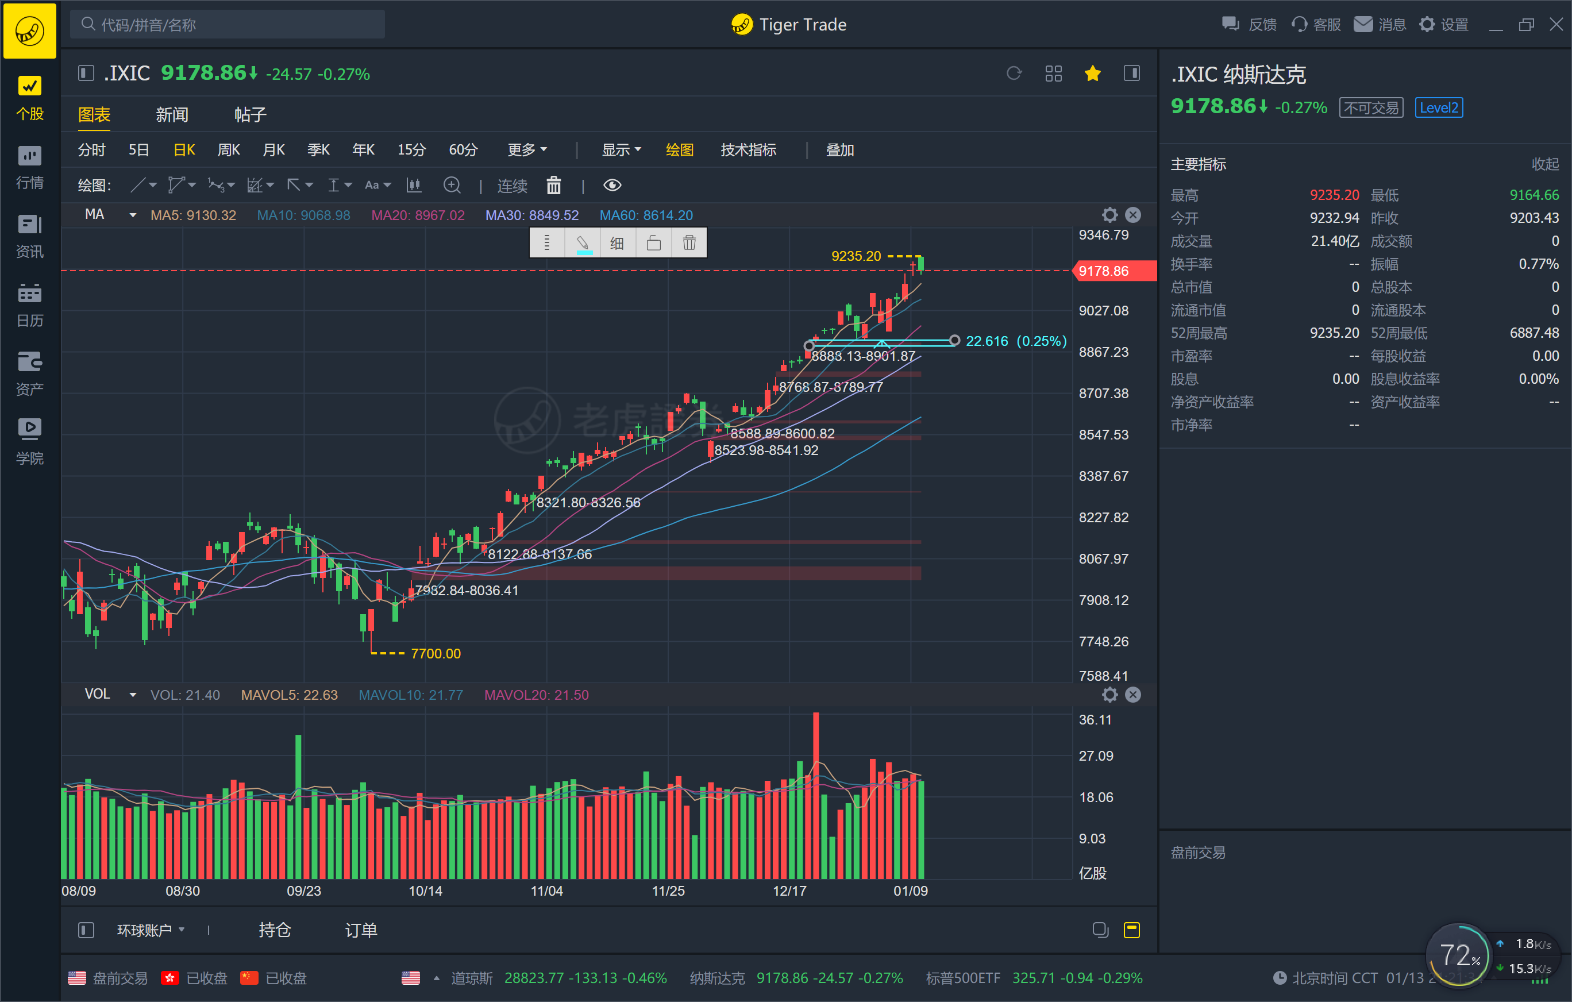Select the price range measure tool

pos(333,186)
